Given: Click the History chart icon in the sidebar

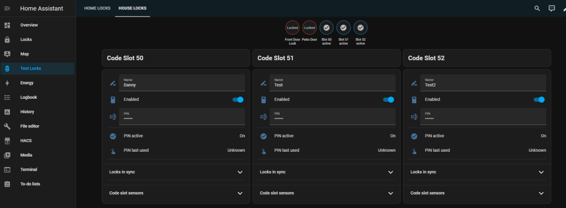Looking at the screenshot, I should point(7,112).
